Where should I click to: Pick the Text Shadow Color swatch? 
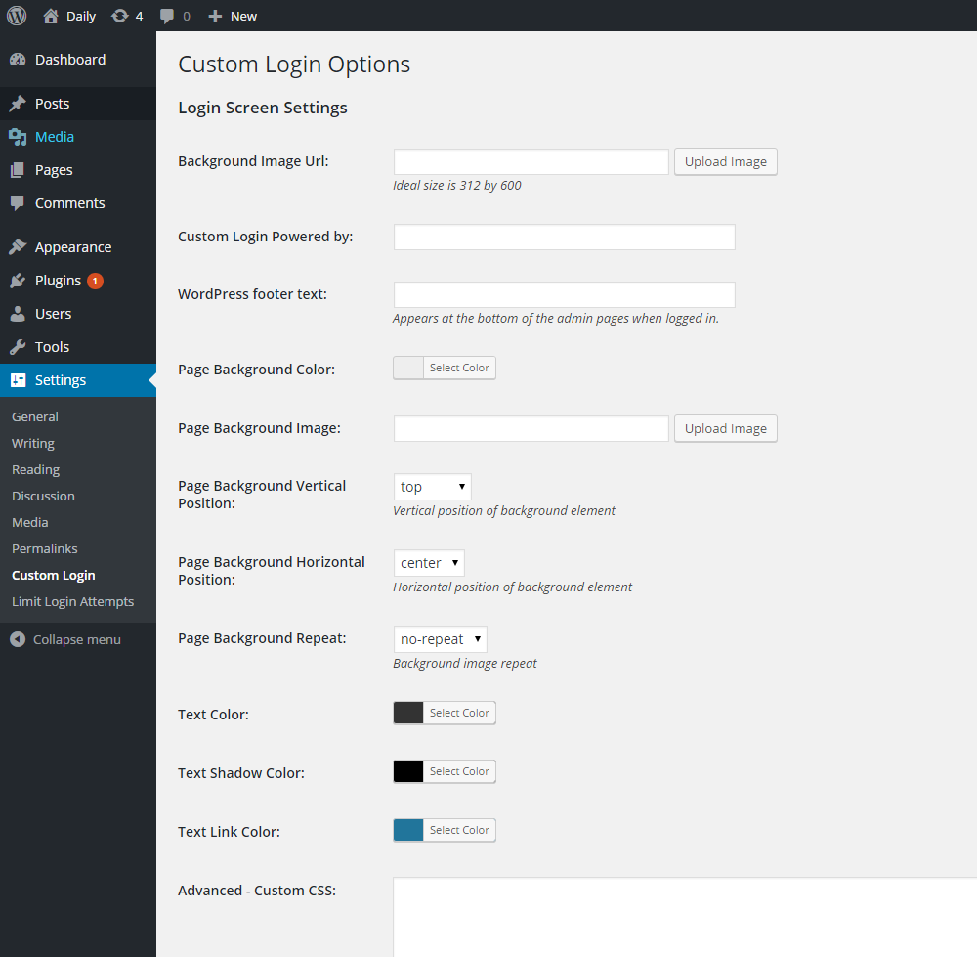(x=408, y=771)
